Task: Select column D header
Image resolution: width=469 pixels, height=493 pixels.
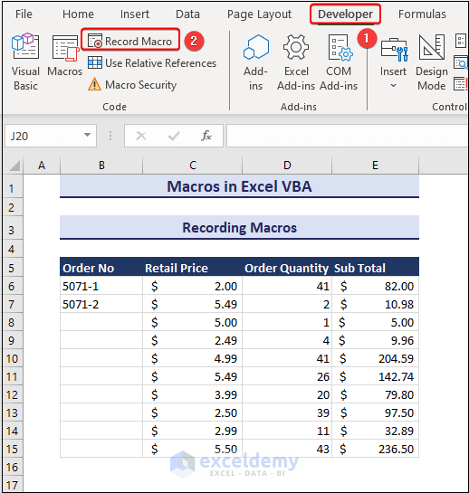Action: click(x=287, y=166)
